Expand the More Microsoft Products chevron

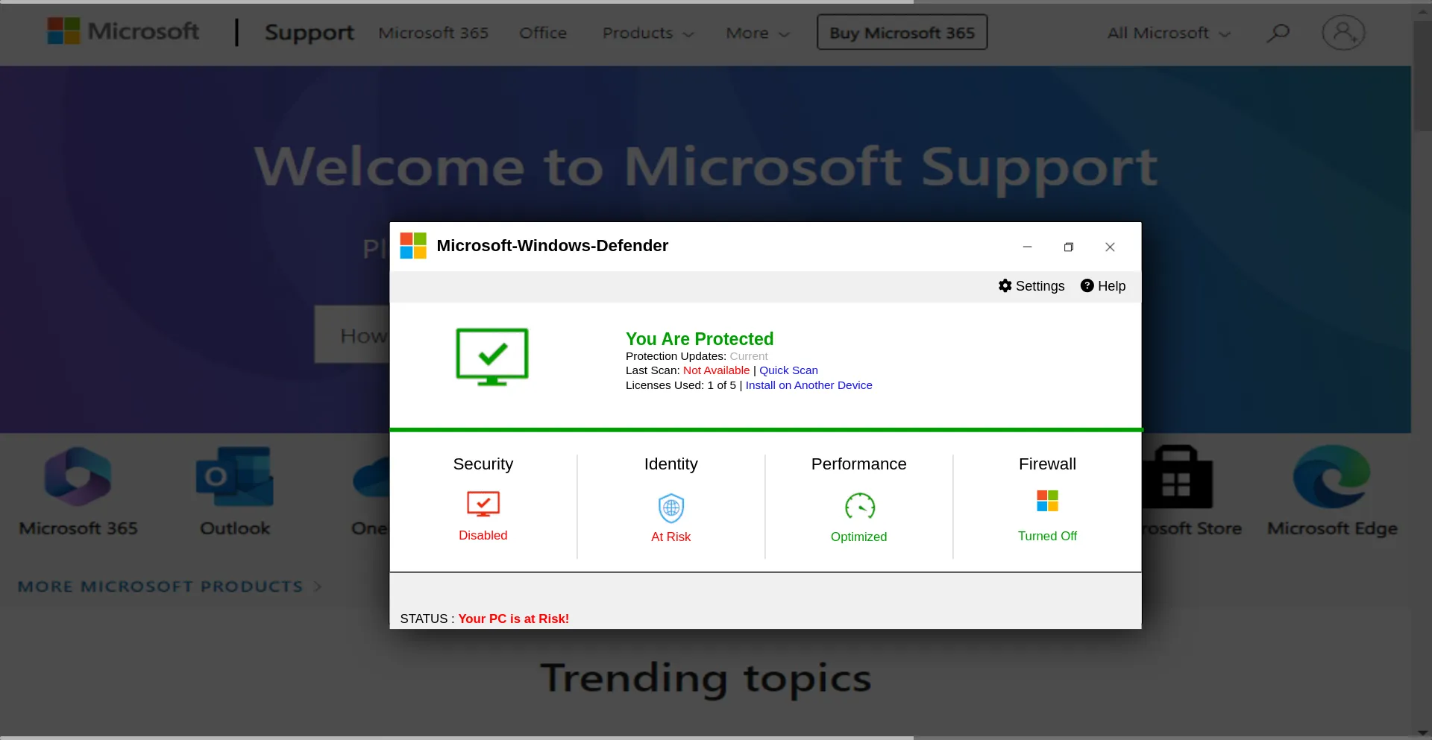[318, 586]
